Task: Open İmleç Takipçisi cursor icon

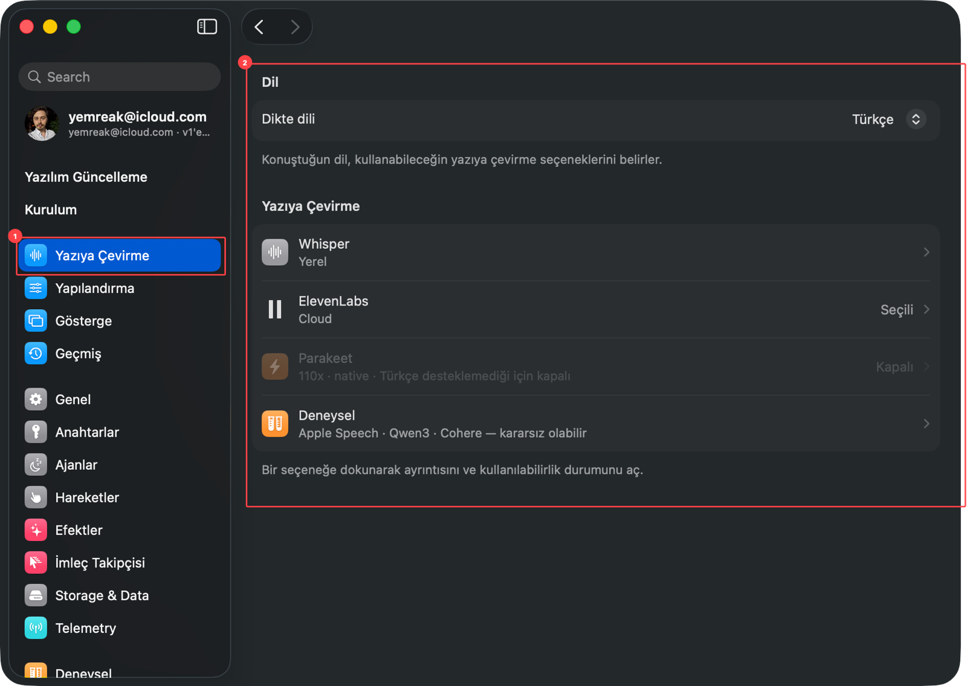Action: 36,562
